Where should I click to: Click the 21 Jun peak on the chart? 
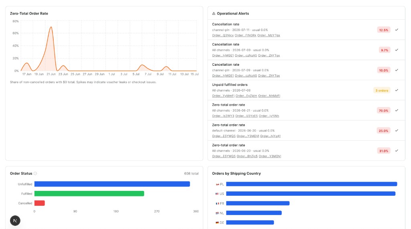coord(51,27)
